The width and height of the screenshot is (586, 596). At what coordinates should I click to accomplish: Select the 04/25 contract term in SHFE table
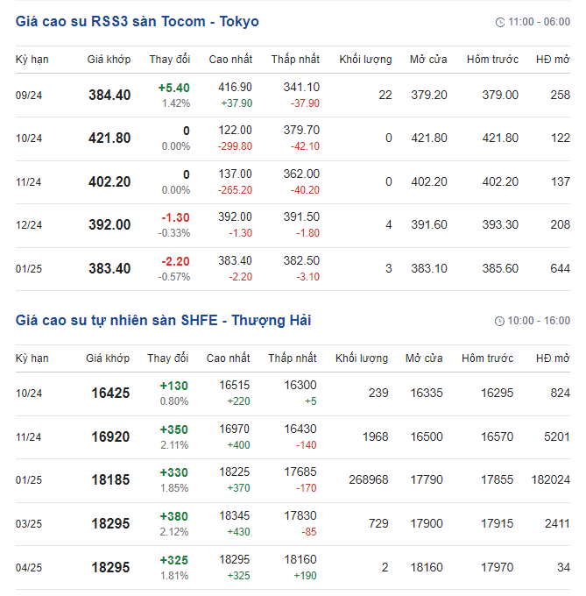pyautogui.click(x=29, y=568)
